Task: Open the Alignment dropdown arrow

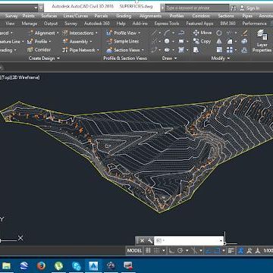Action: (x=58, y=33)
